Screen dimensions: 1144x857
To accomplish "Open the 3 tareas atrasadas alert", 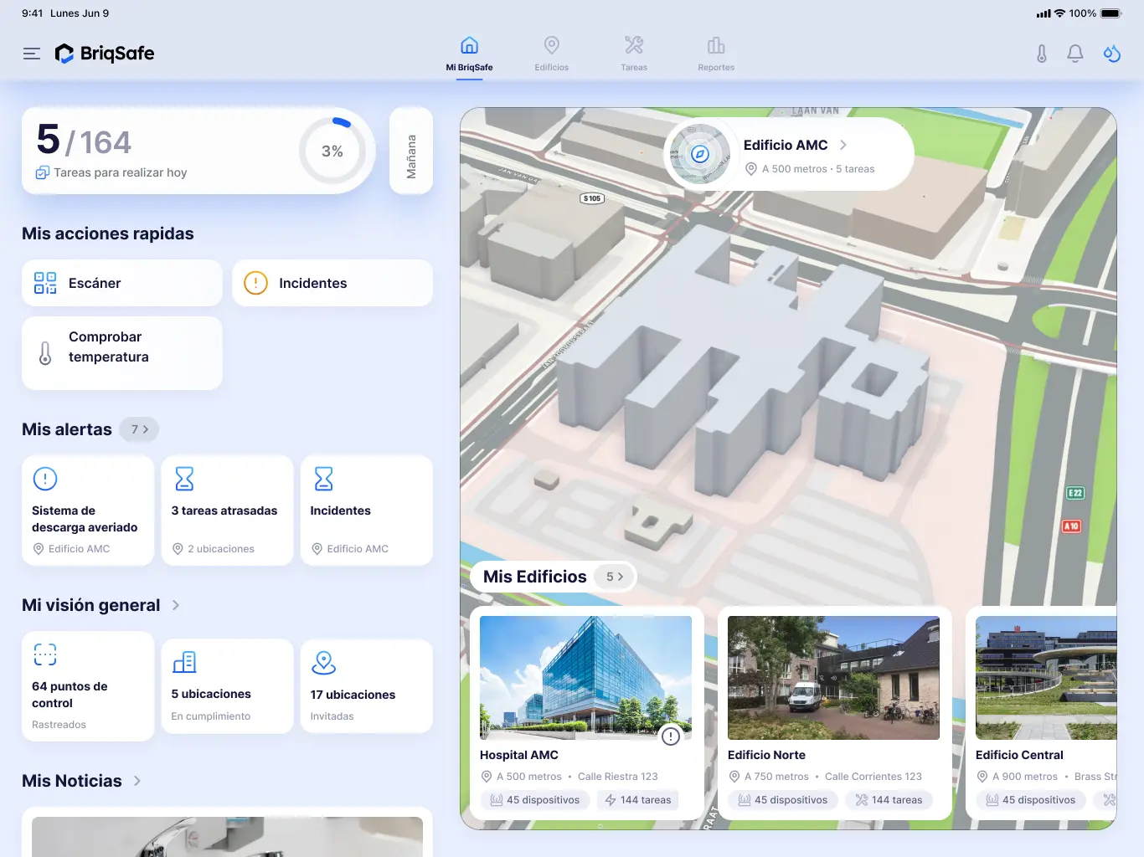I will [x=227, y=511].
